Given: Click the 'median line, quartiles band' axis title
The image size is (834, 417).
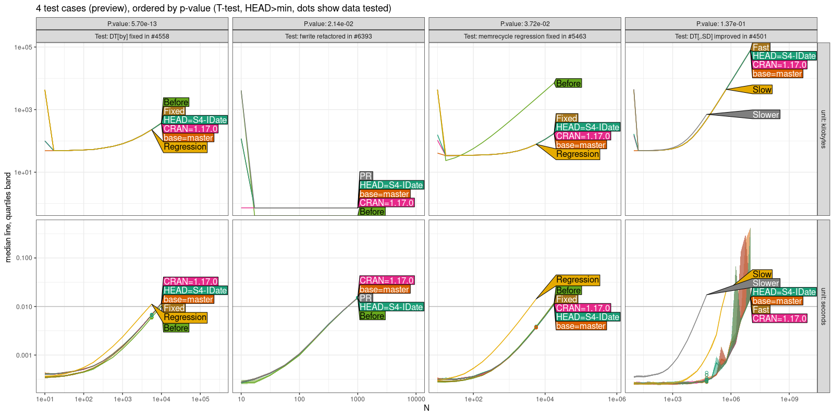Looking at the screenshot, I should [8, 217].
